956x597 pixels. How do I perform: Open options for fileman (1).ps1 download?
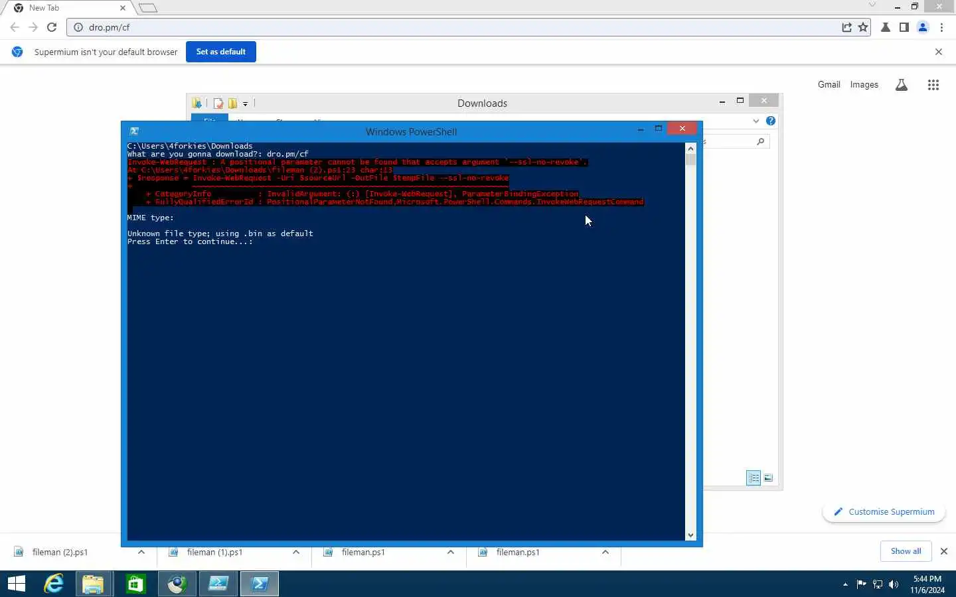296,552
